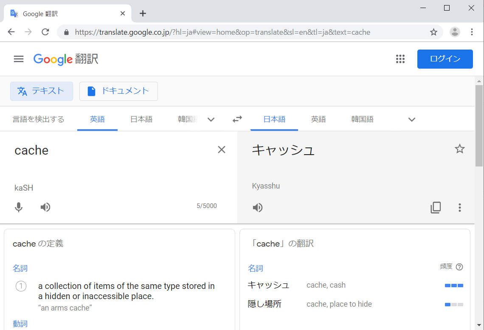Click the 'kaSH' pronunciation text
The height and width of the screenshot is (330, 484).
(x=24, y=188)
